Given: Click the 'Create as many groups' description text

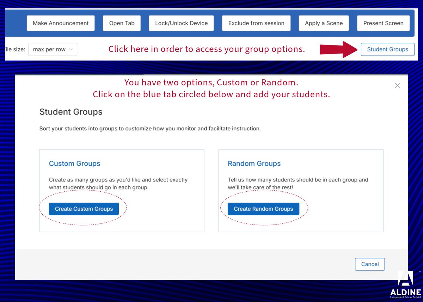Looking at the screenshot, I should [118, 184].
